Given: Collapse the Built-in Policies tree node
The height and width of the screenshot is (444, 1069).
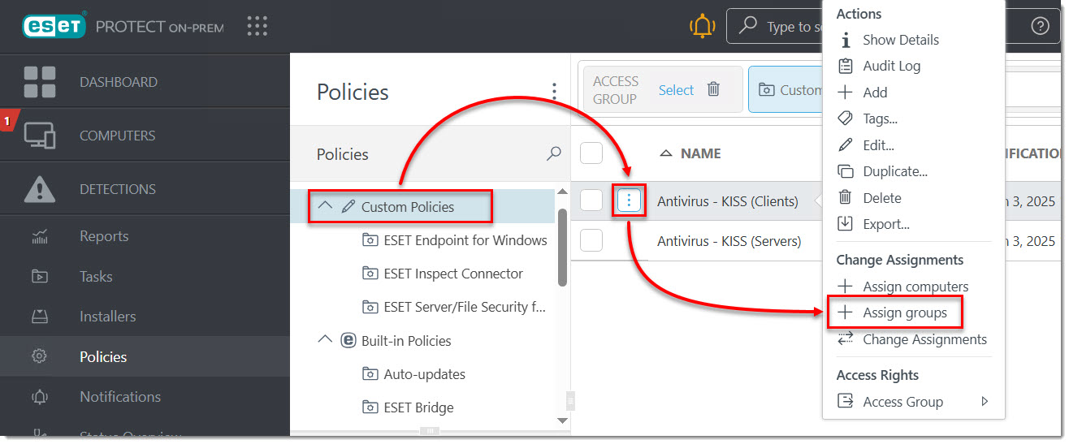Looking at the screenshot, I should (x=325, y=340).
